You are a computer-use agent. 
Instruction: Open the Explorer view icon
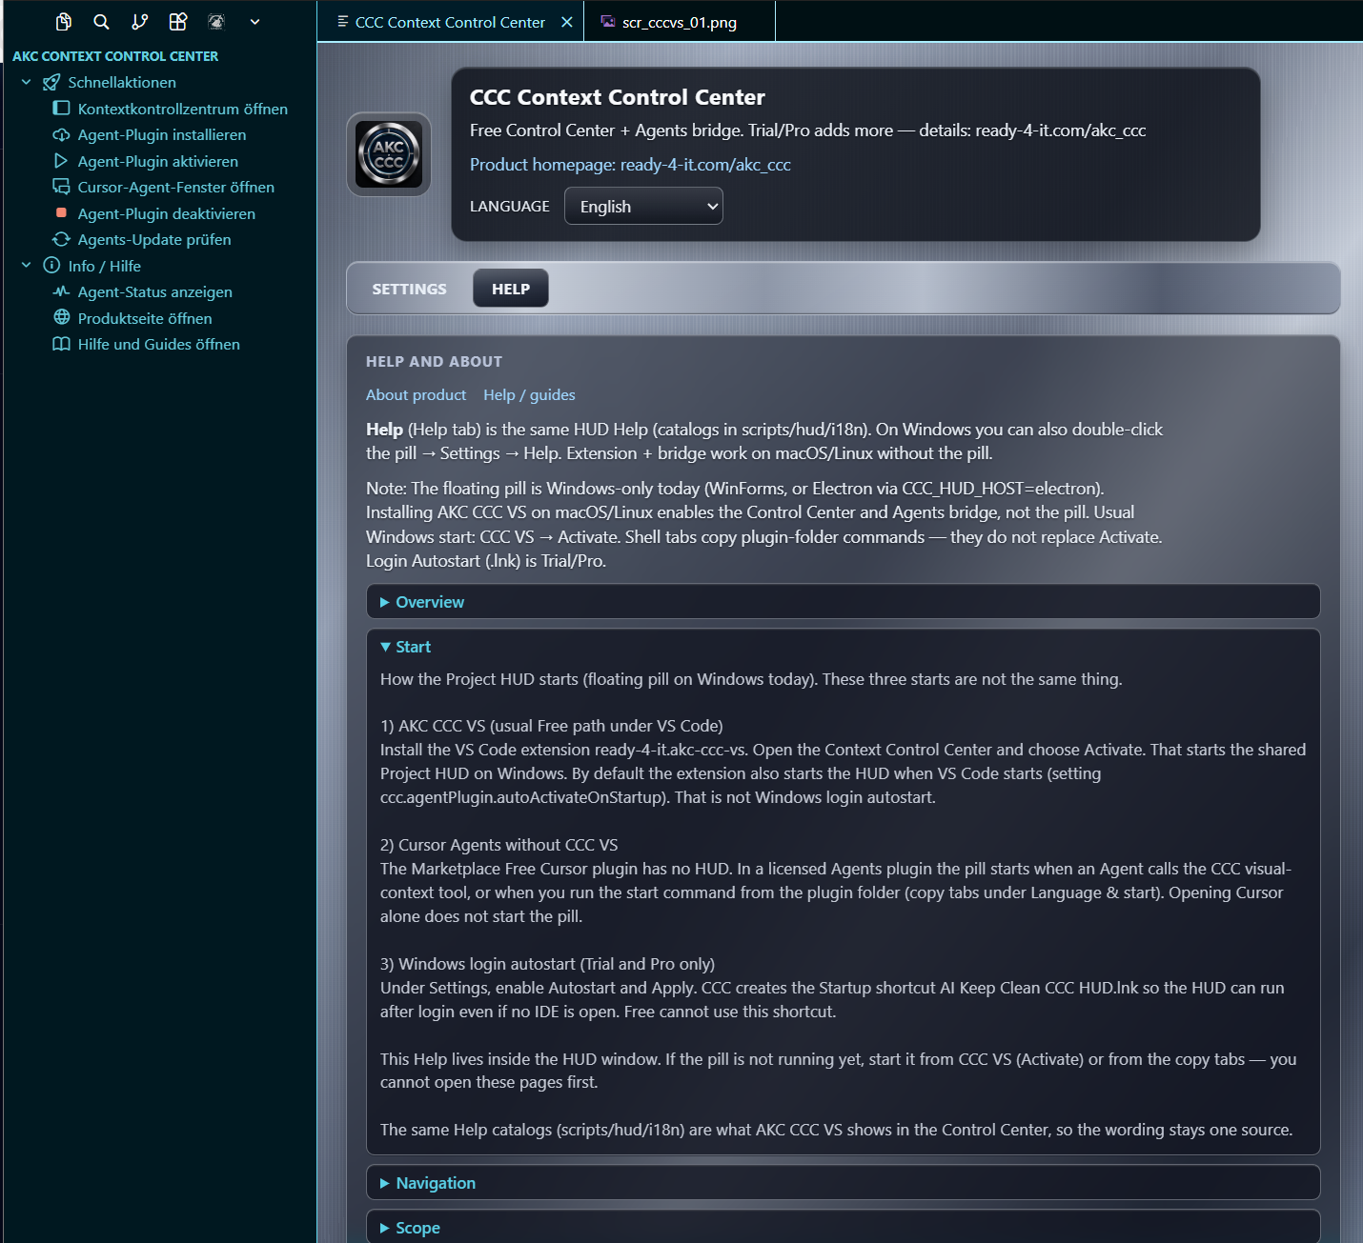pyautogui.click(x=64, y=22)
